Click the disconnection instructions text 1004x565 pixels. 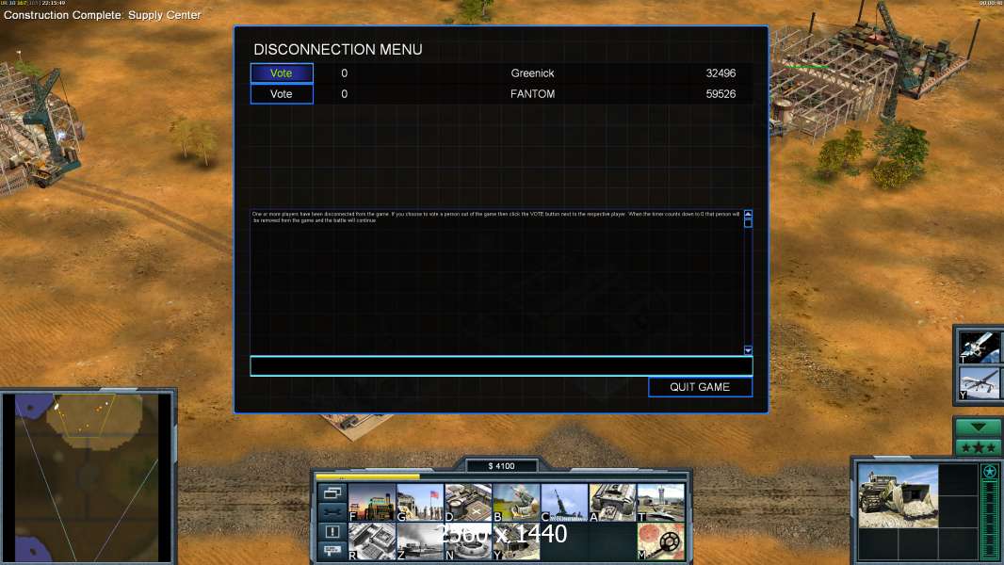[x=496, y=217]
